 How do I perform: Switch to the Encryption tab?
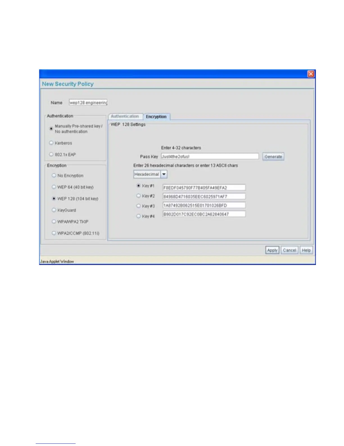coord(156,117)
